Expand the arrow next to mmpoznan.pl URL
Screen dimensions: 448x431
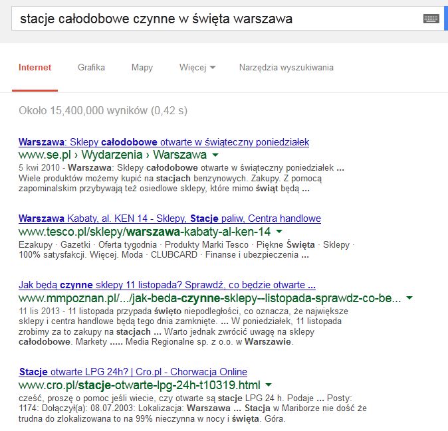[x=409, y=298]
